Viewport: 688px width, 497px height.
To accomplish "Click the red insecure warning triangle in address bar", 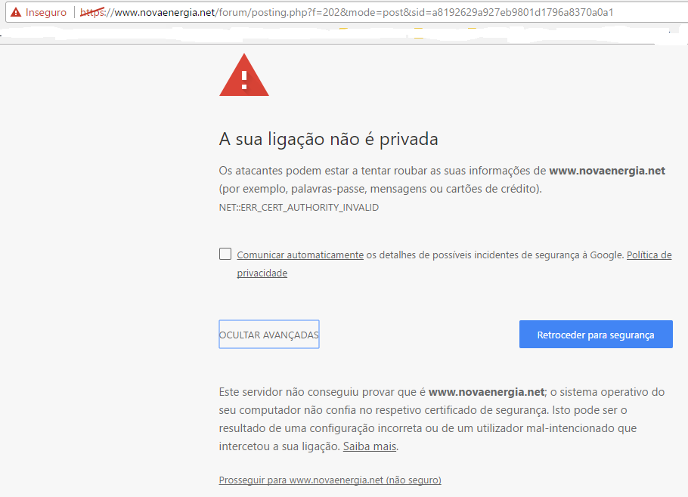I will tap(16, 12).
